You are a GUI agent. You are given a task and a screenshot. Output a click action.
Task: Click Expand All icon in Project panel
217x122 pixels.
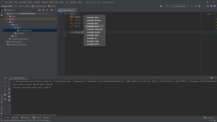click(x=43, y=10)
